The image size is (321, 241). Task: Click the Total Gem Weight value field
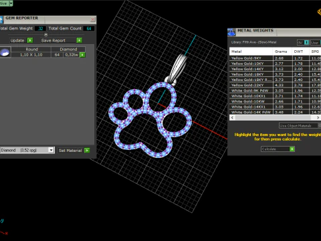pyautogui.click(x=40, y=29)
